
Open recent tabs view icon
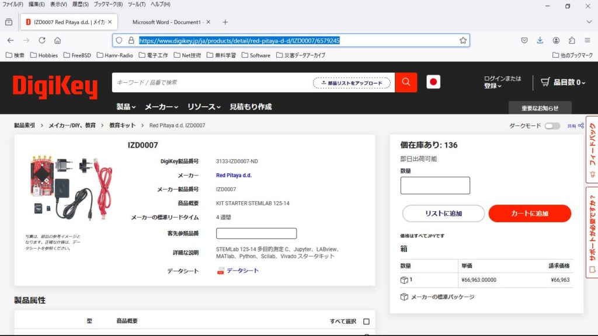[x=9, y=22]
